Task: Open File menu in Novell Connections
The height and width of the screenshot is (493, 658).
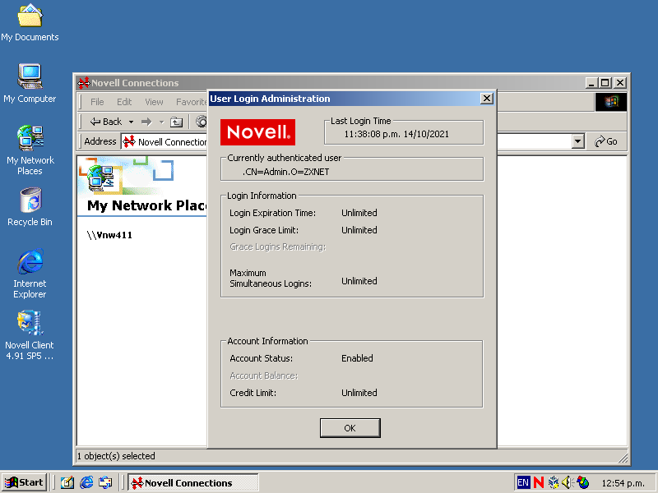Action: coord(97,102)
